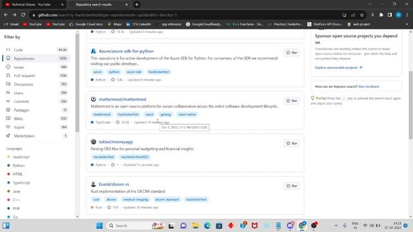Filter results by Java language
The height and width of the screenshot is (232, 413).
click(x=16, y=191)
